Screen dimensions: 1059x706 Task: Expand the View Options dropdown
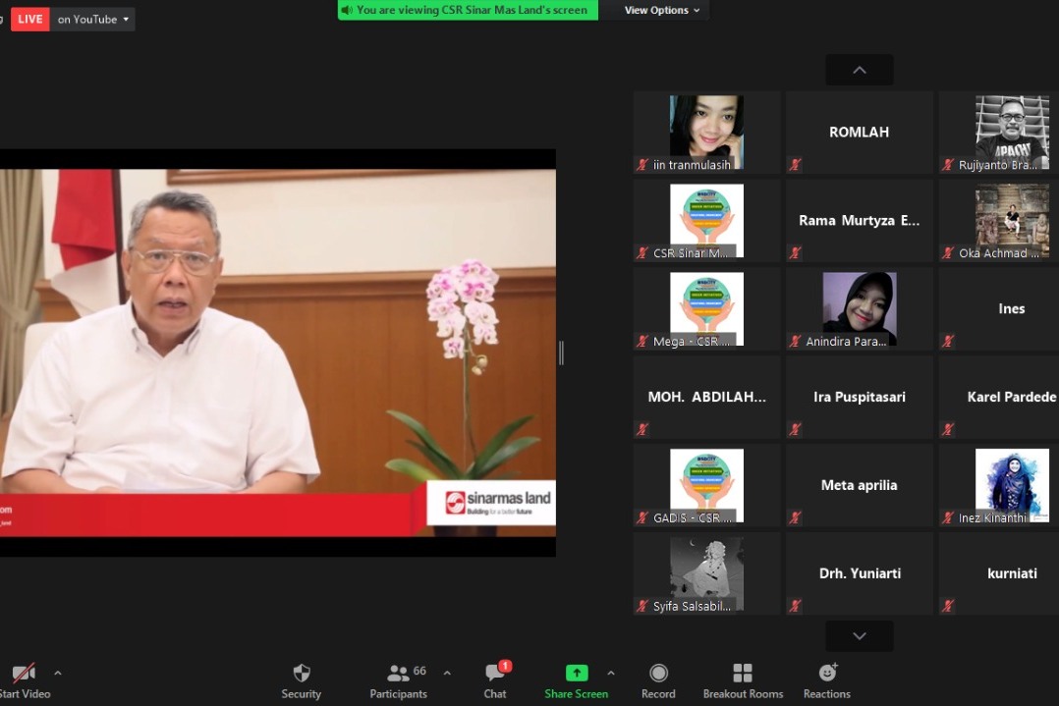(x=663, y=10)
